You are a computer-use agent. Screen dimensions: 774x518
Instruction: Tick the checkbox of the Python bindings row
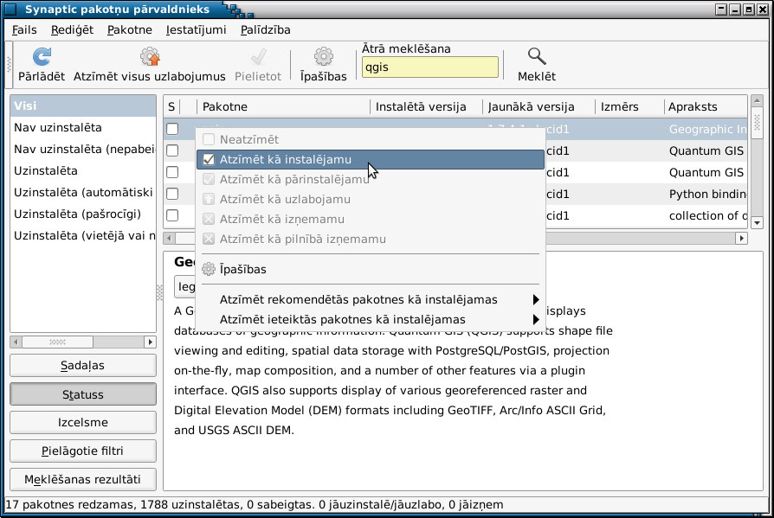click(172, 195)
